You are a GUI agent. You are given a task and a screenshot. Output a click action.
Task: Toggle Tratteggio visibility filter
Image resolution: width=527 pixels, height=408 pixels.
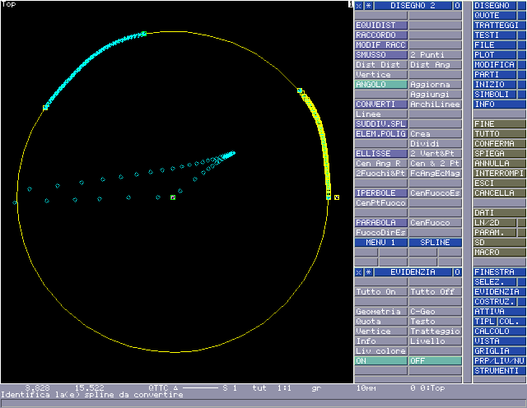[436, 331]
